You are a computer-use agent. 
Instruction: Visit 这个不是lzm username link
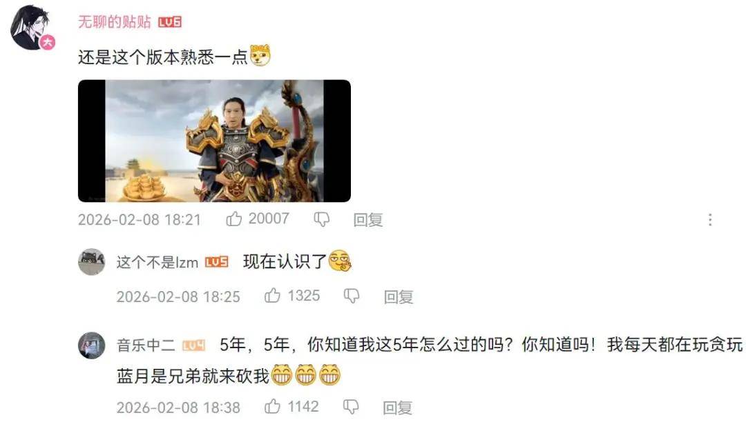[157, 262]
